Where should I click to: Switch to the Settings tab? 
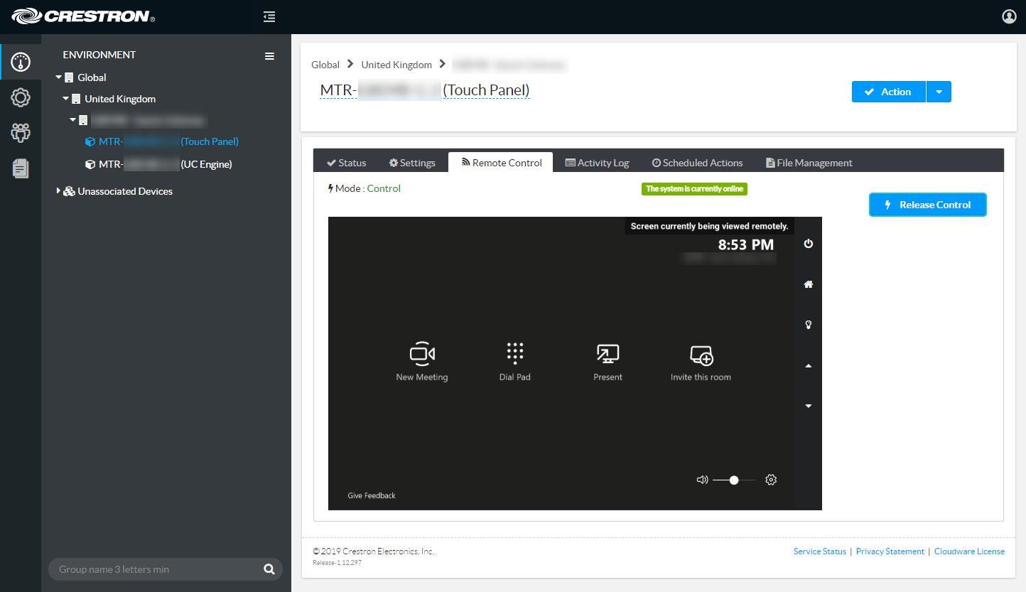(412, 163)
